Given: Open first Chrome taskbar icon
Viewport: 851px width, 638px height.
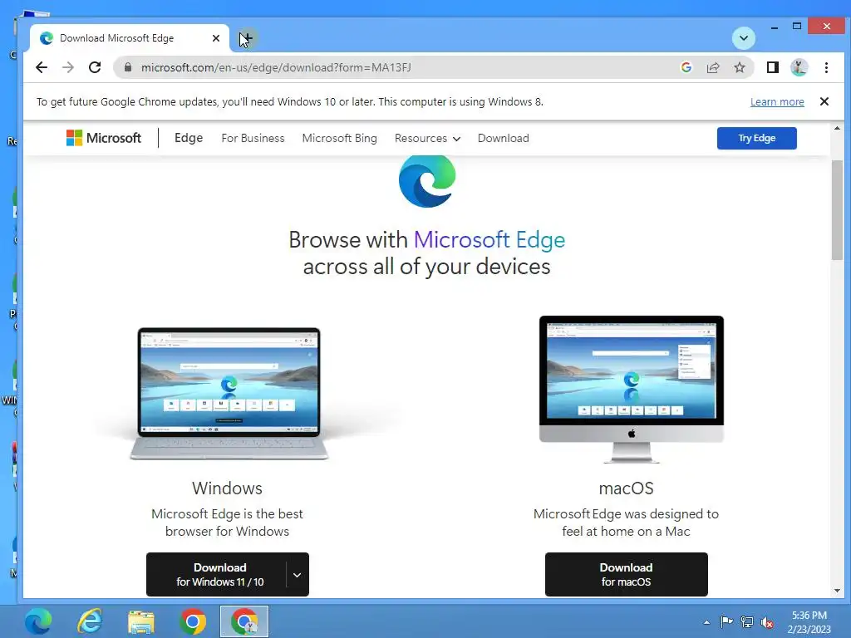Looking at the screenshot, I should (x=193, y=621).
